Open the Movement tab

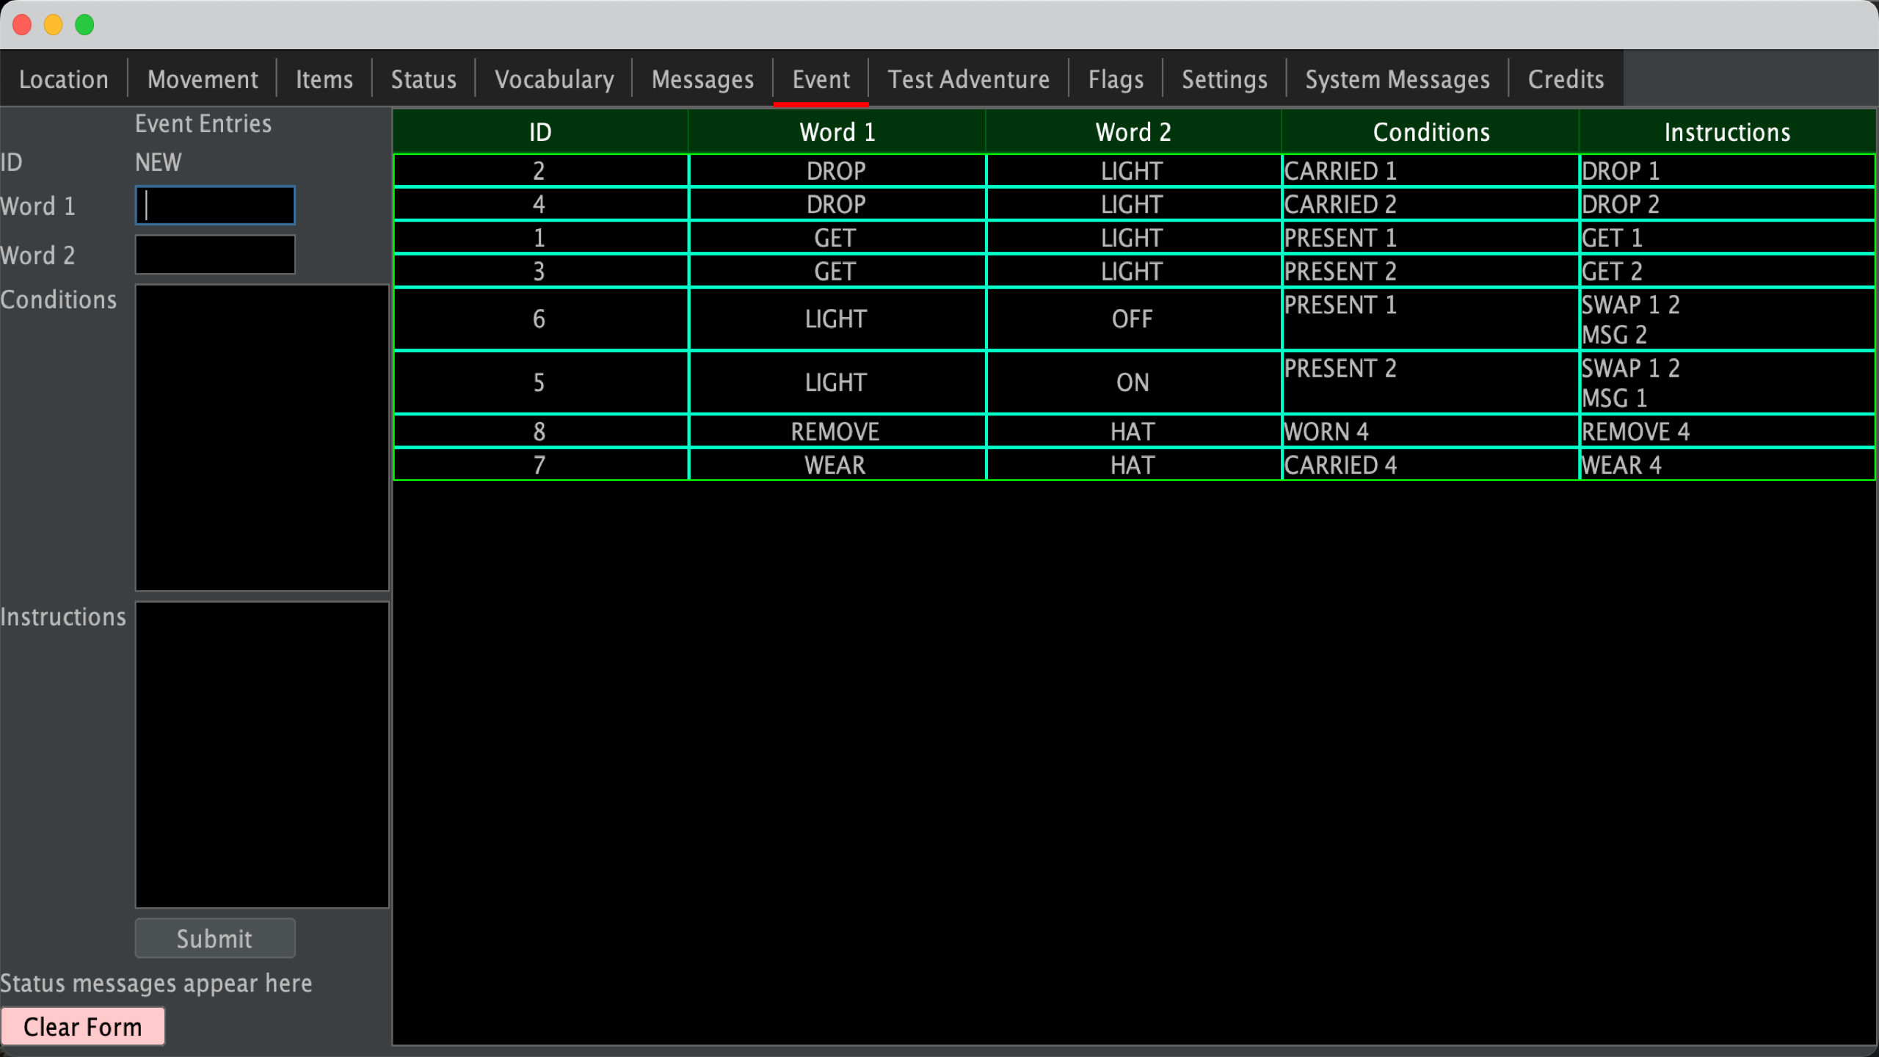(202, 79)
